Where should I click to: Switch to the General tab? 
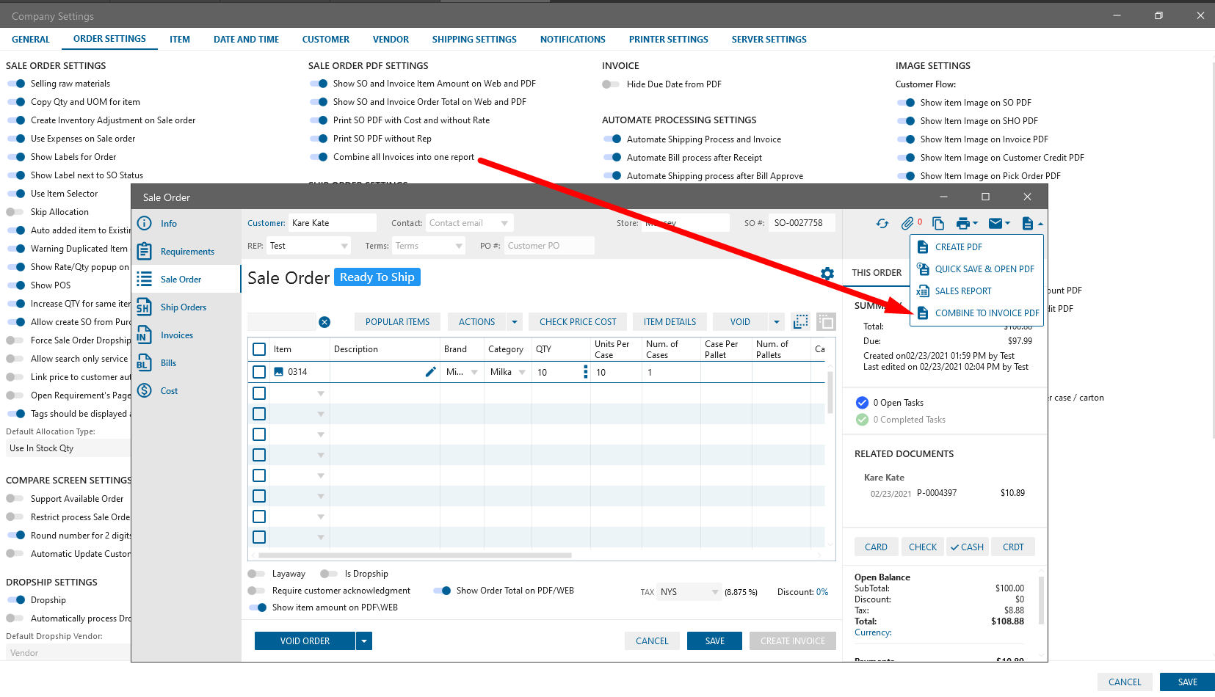31,40
